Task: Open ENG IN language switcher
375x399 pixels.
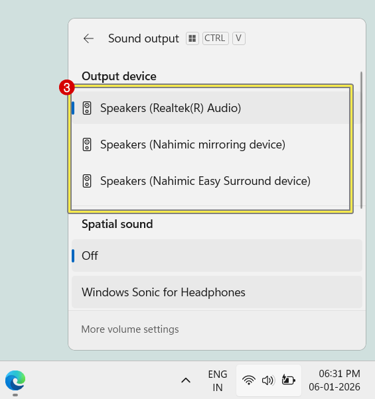Action: point(217,380)
